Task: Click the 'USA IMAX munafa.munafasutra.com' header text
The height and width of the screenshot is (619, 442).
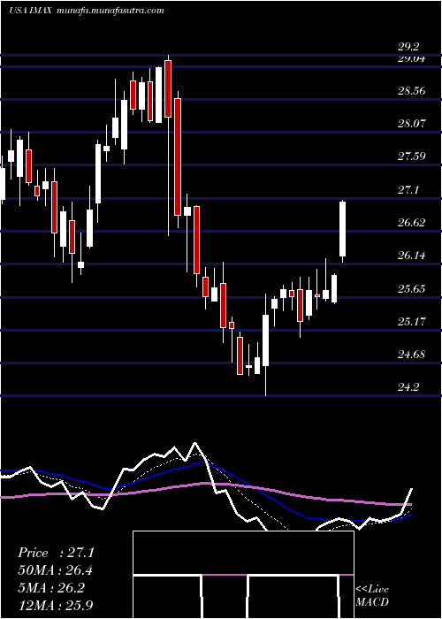Action: pyautogui.click(x=87, y=11)
